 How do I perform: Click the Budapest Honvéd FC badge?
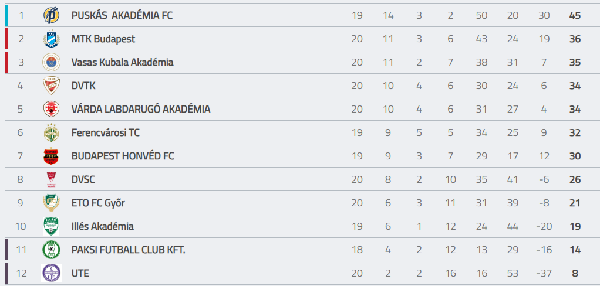[52, 156]
